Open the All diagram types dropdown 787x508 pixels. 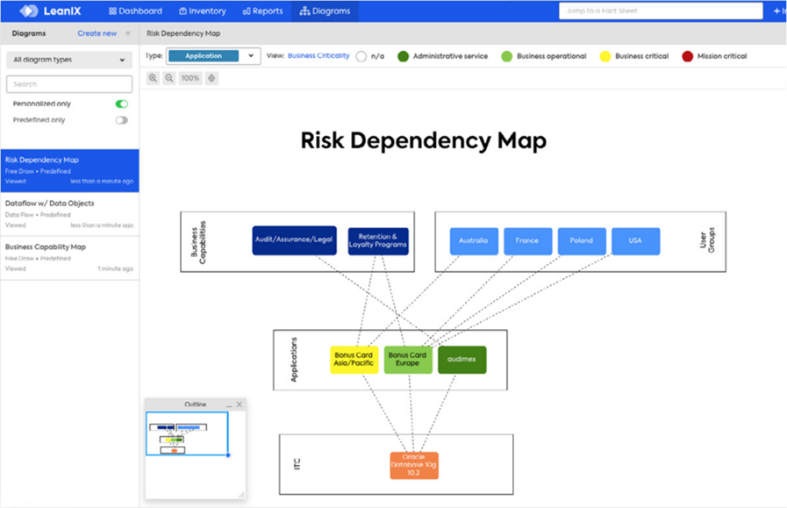(69, 60)
